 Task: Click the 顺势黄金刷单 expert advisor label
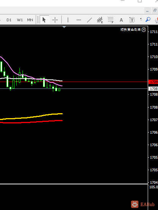[130, 30]
